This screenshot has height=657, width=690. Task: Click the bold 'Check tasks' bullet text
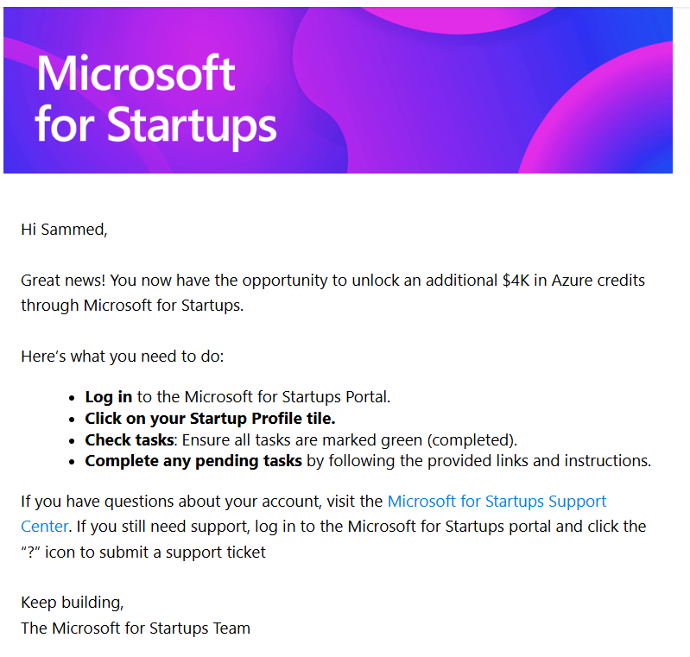pos(129,439)
